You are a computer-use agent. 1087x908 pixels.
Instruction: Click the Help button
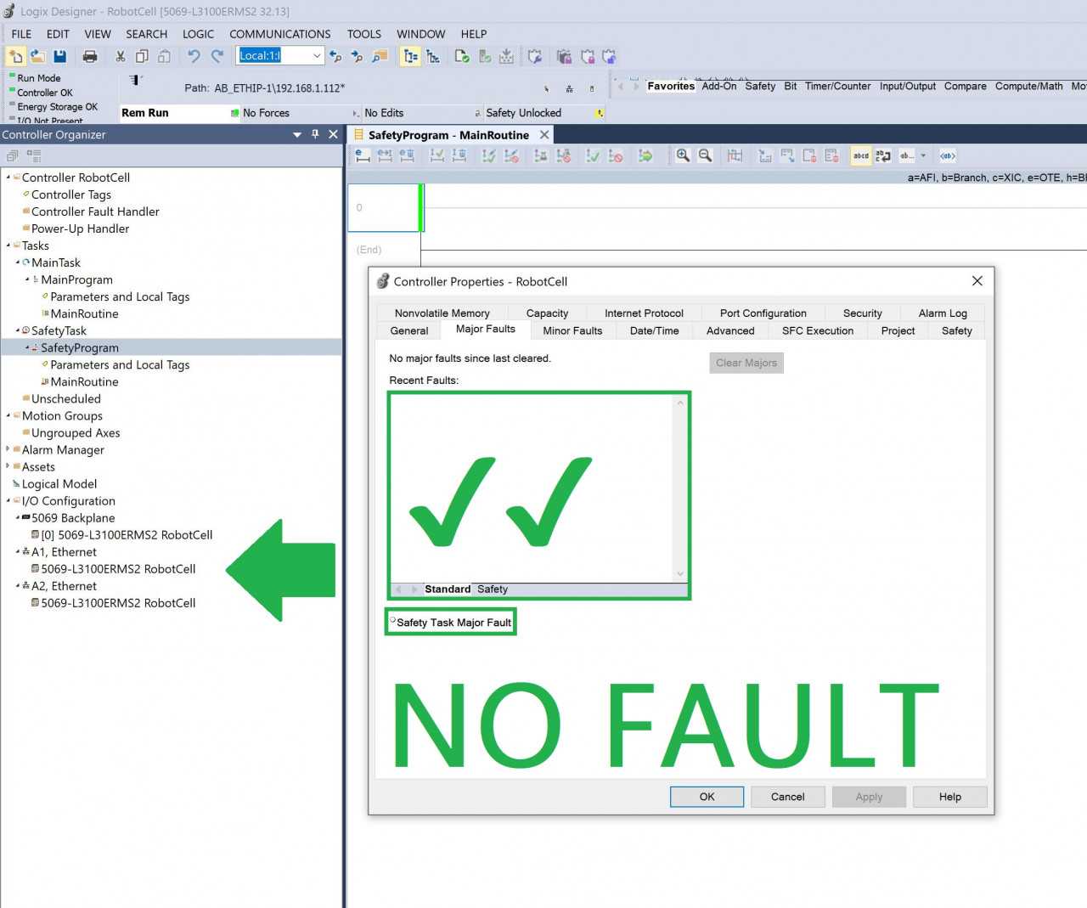tap(949, 797)
